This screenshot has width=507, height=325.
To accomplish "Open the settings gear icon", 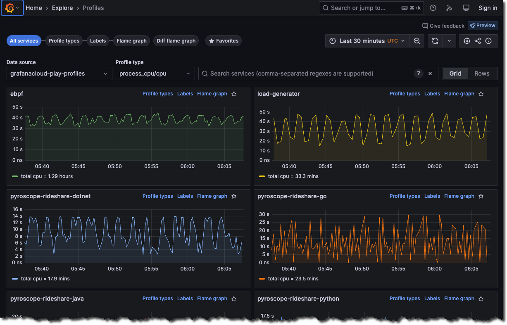I will 467,41.
